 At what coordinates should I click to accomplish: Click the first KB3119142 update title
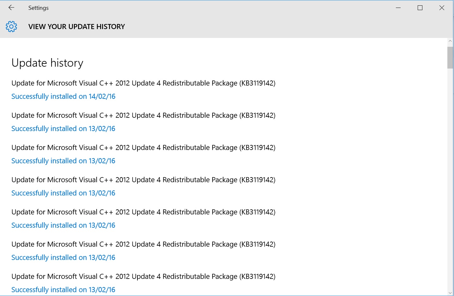tap(143, 83)
